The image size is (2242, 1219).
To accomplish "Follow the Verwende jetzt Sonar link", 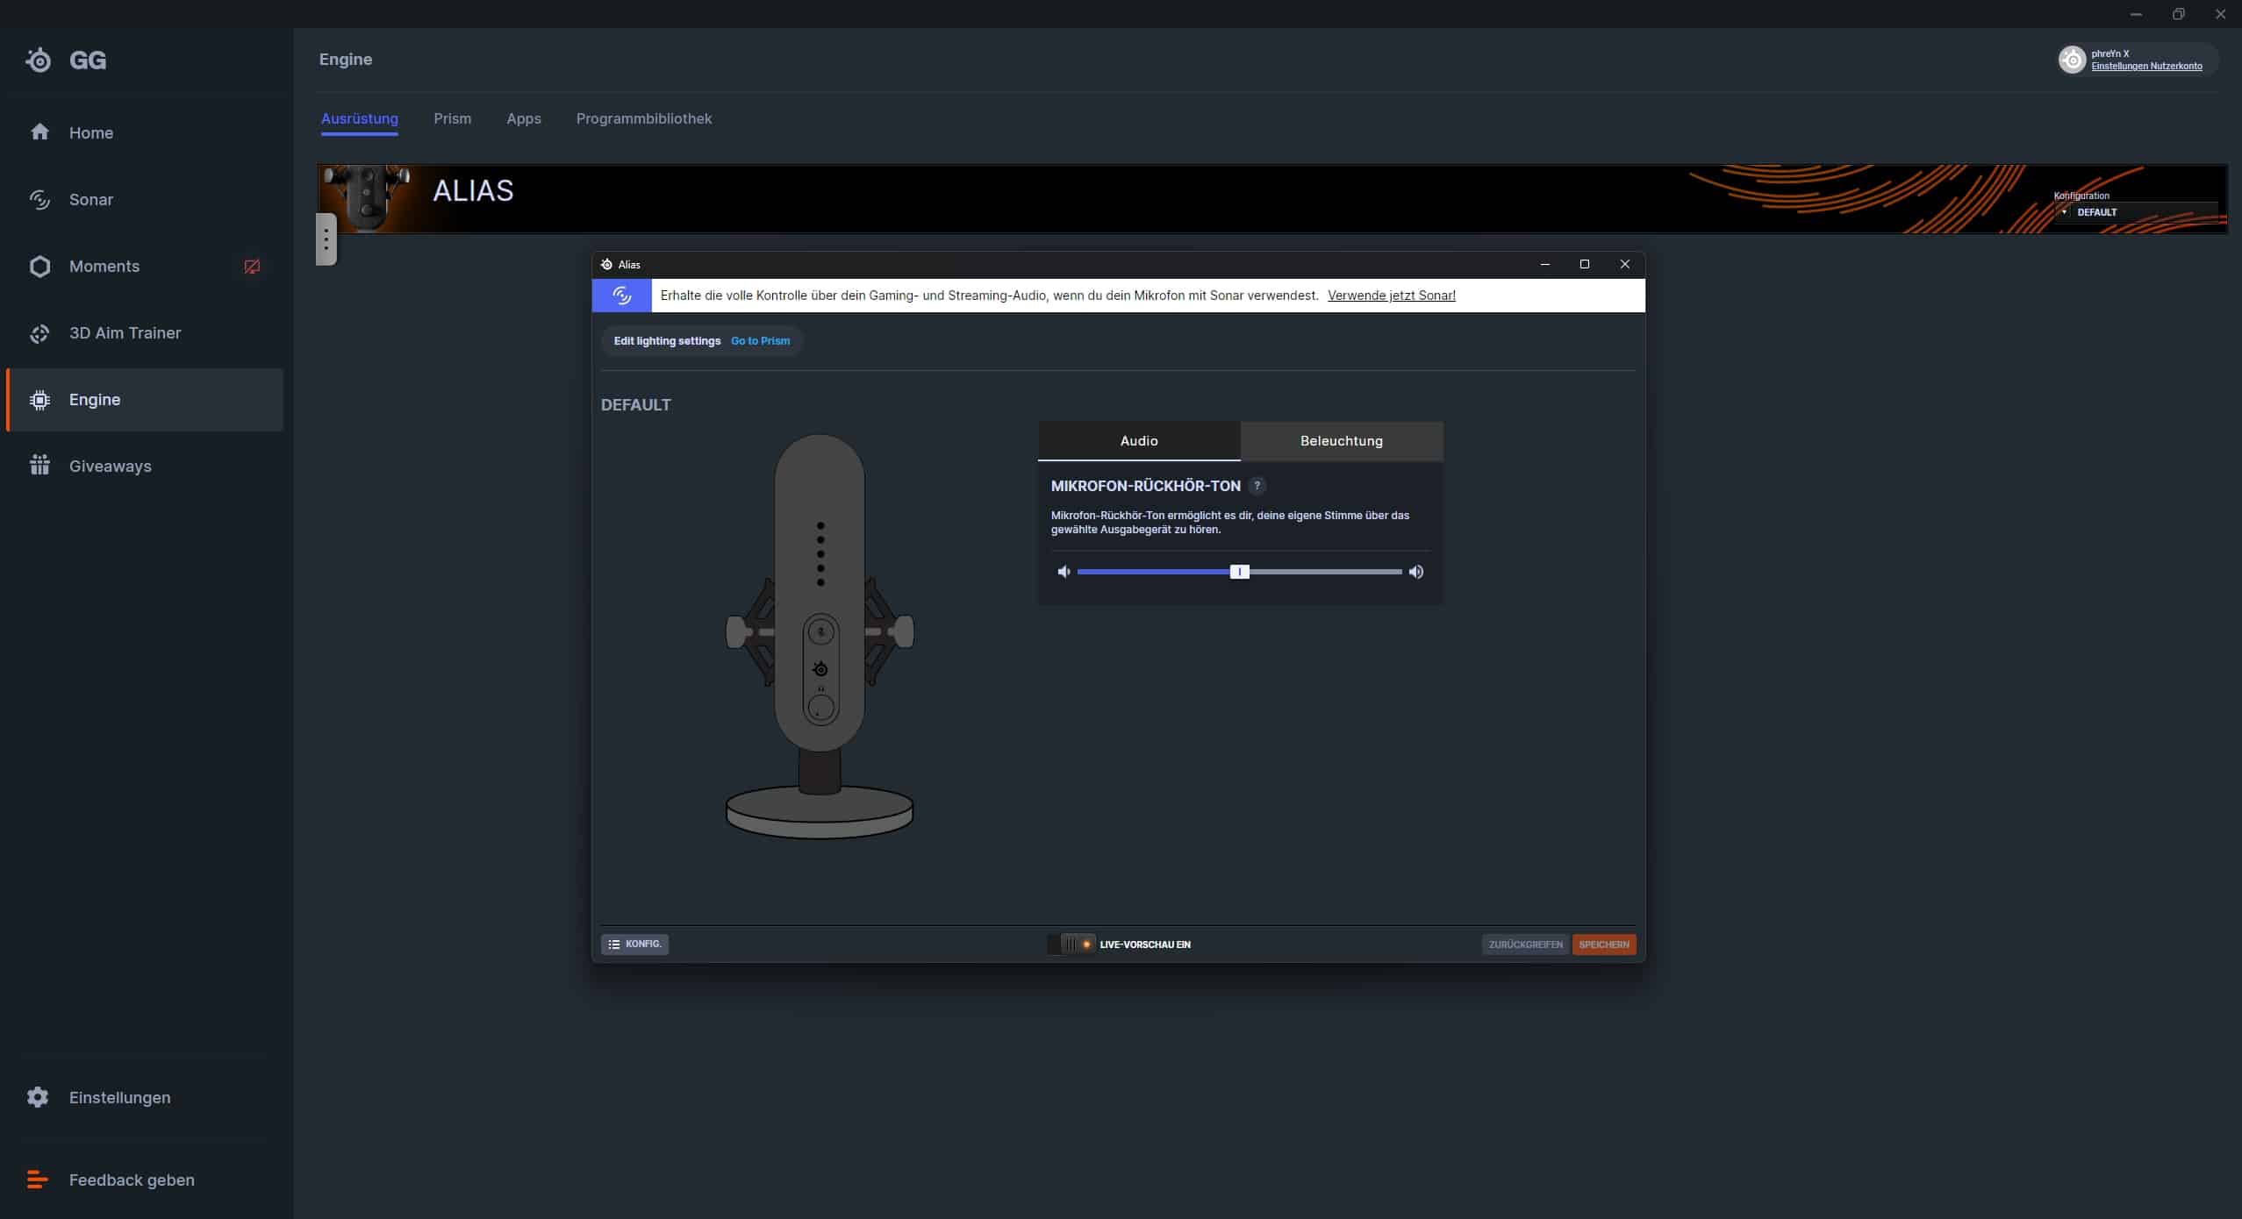I will click(x=1391, y=296).
